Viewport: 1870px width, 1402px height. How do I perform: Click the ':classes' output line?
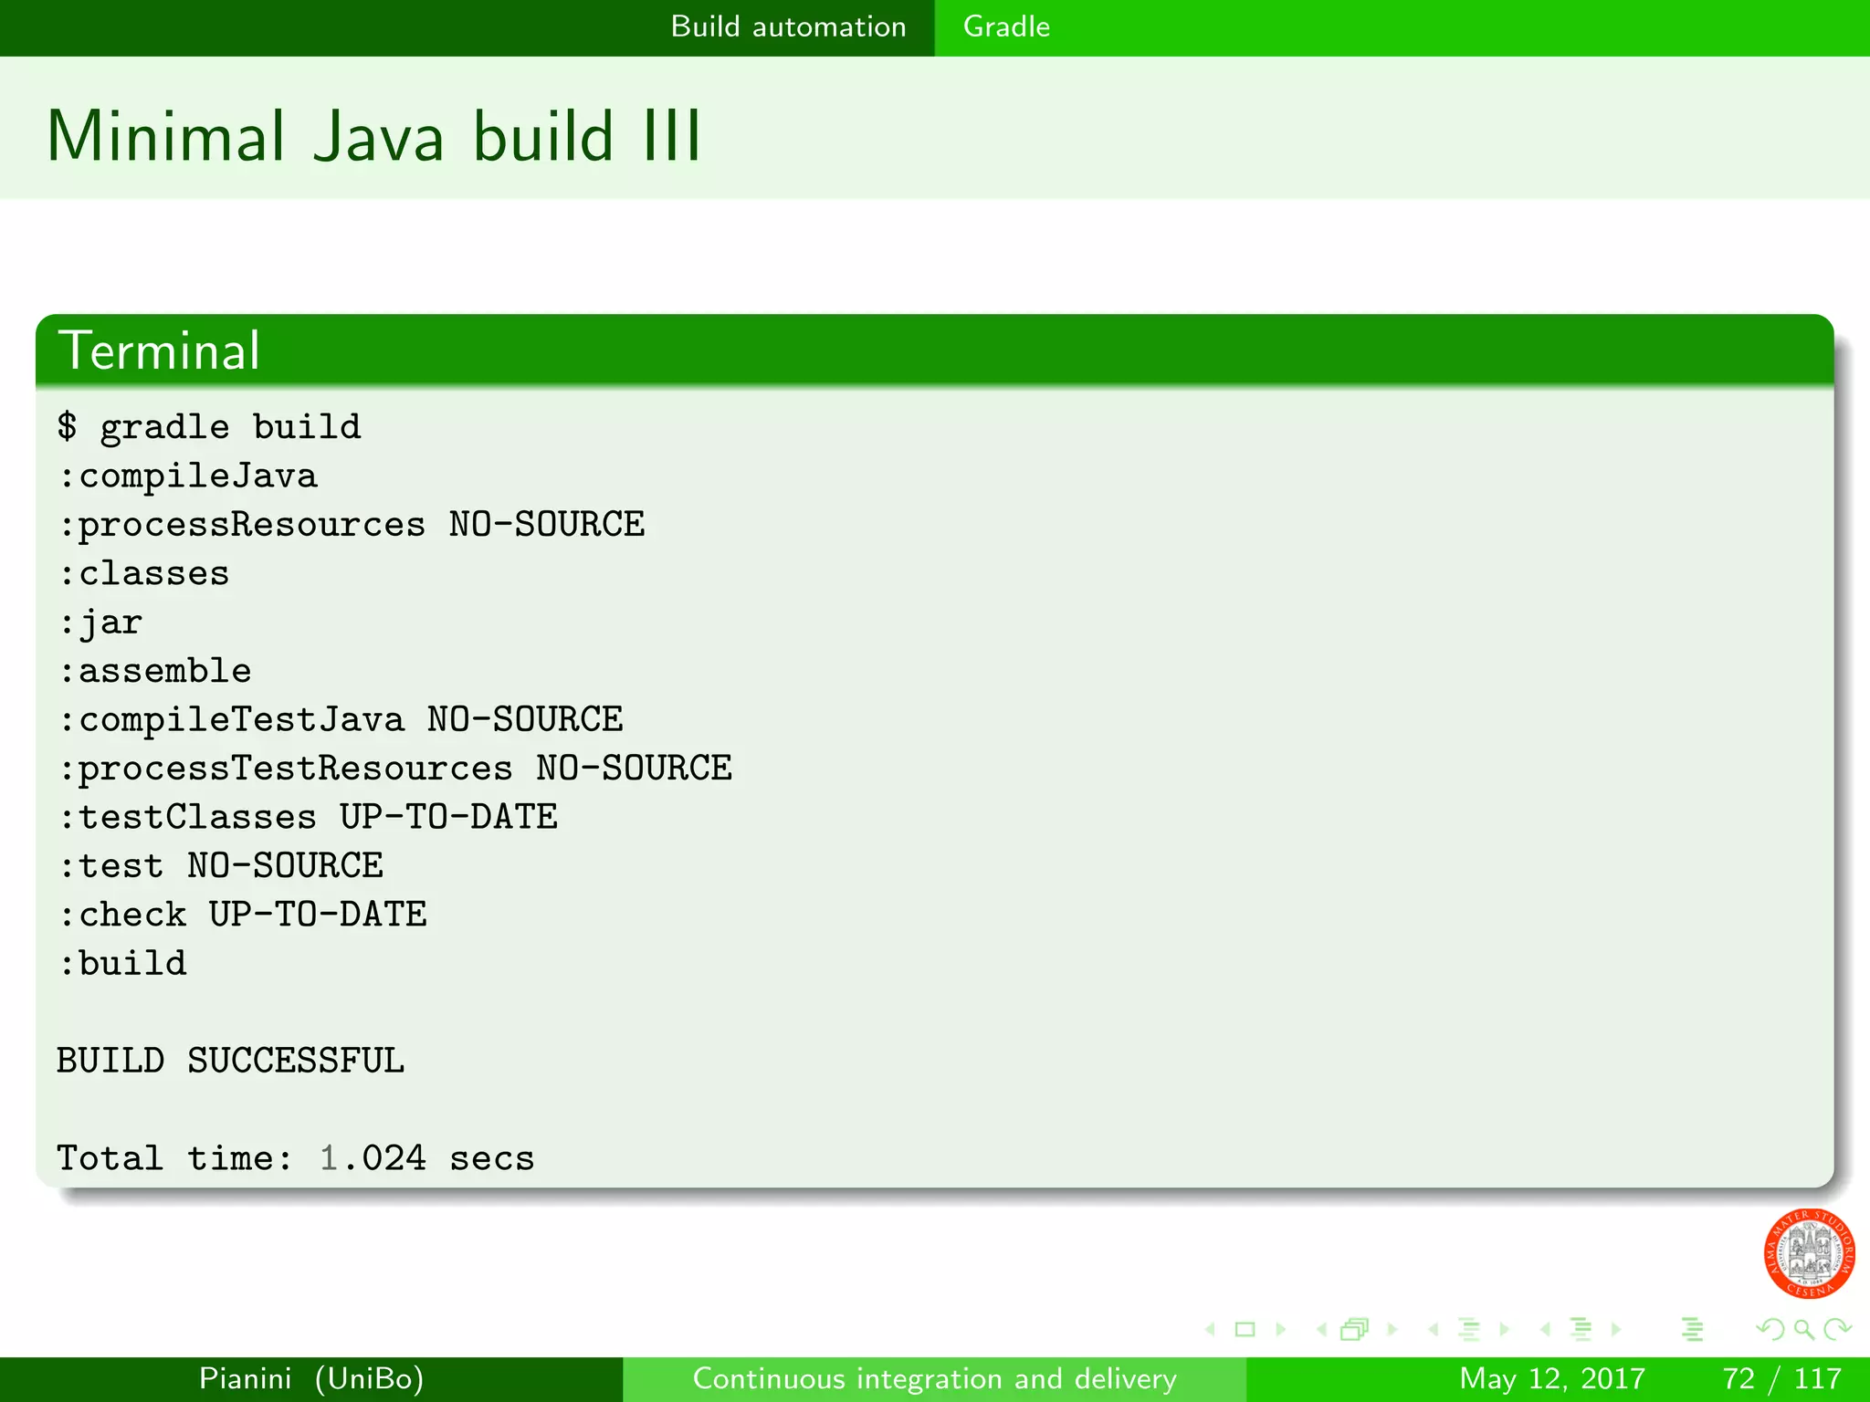point(144,573)
